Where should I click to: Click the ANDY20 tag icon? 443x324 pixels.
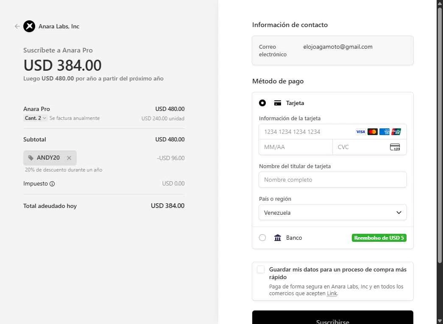pyautogui.click(x=31, y=158)
